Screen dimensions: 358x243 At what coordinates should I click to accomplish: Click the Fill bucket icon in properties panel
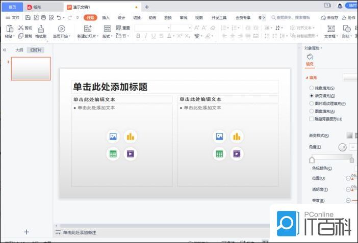pyautogui.click(x=310, y=57)
